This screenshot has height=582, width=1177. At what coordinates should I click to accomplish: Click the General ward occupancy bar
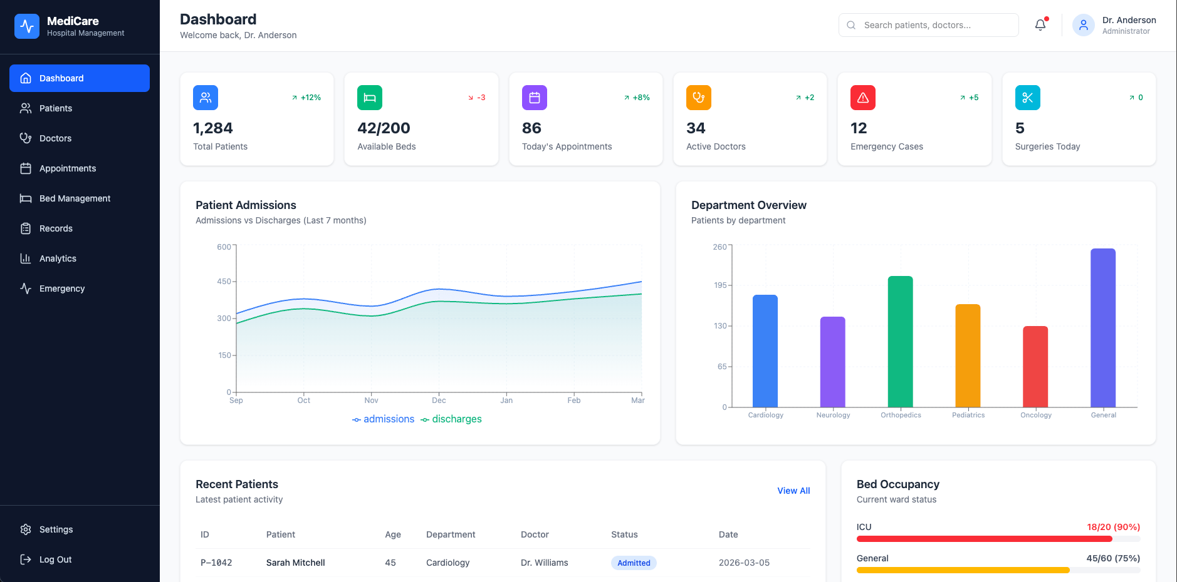tap(998, 570)
